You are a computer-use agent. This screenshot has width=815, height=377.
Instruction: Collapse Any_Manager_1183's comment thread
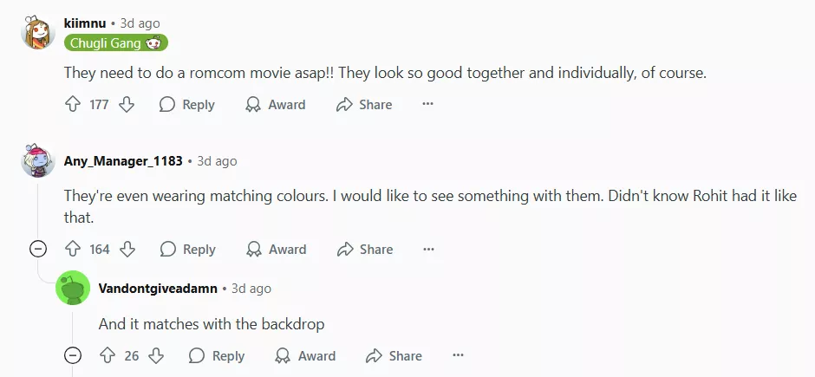(38, 250)
